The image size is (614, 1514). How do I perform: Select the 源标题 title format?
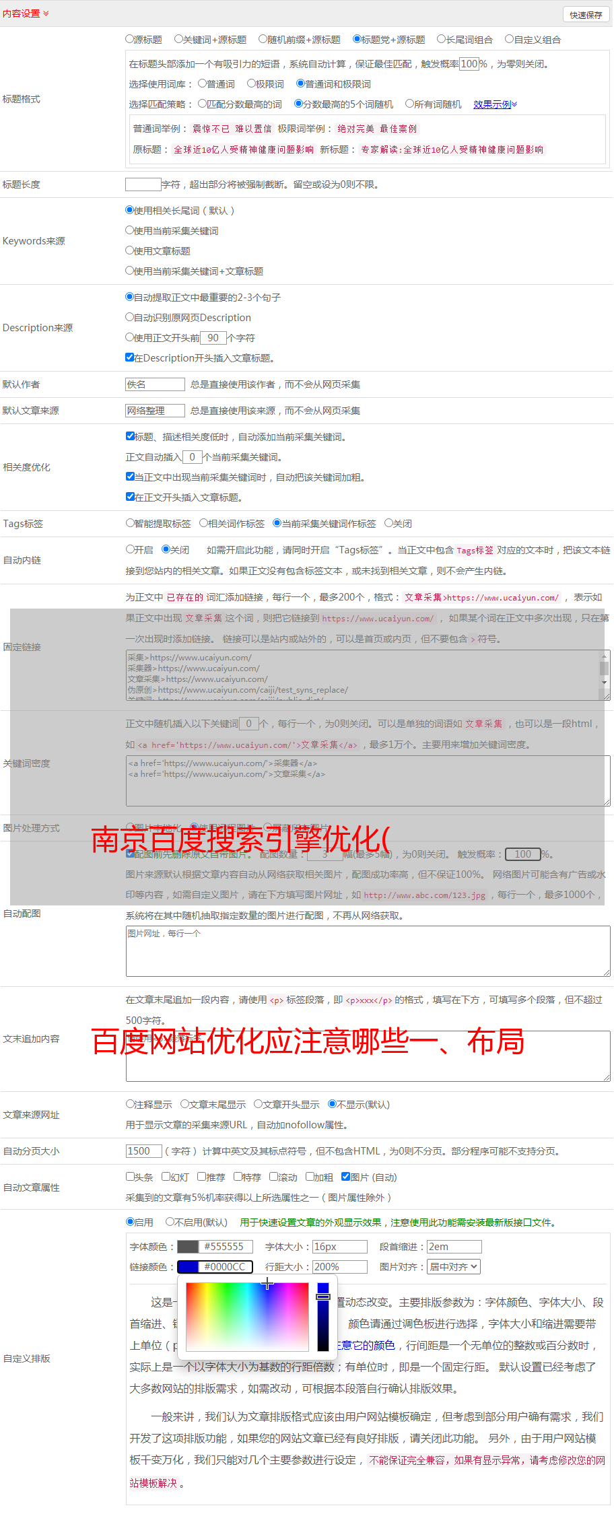coord(130,39)
